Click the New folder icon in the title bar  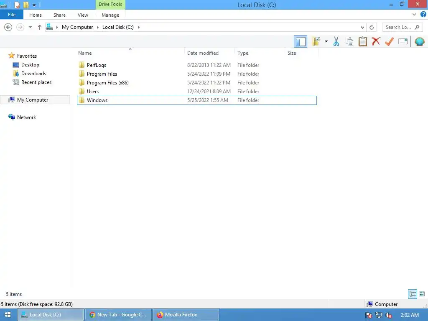pyautogui.click(x=26, y=5)
